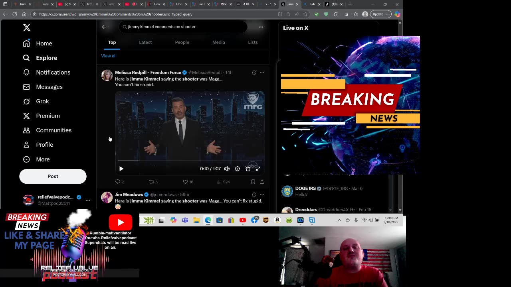The image size is (511, 287).
Task: Click the Grok icon on Melissa's post
Action: pos(254,73)
